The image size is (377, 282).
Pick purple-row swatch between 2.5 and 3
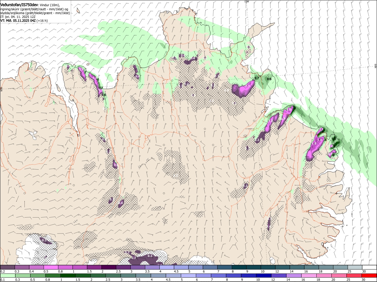point(123,267)
